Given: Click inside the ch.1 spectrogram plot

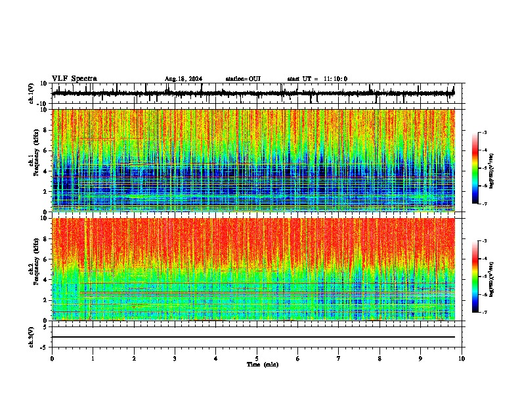Looking at the screenshot, I should [x=253, y=160].
